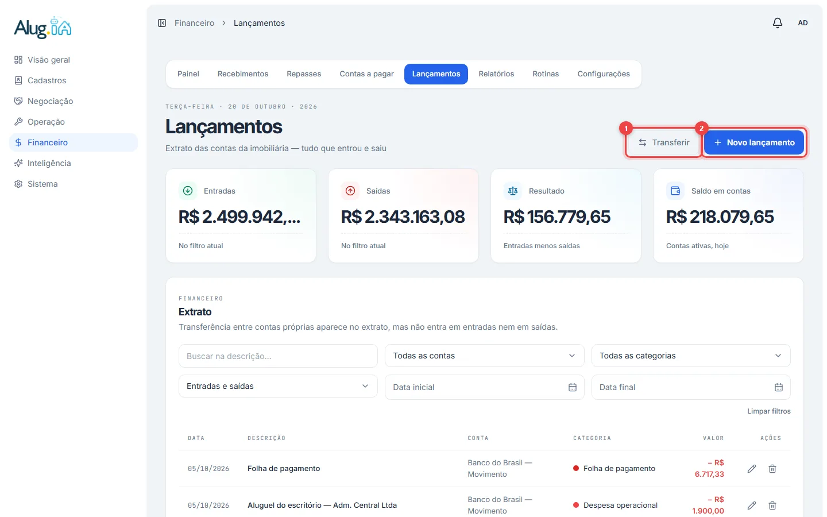Go to Cadastros in the sidebar
The width and height of the screenshot is (827, 517).
(x=74, y=80)
